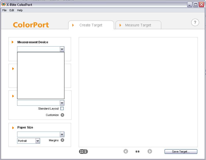Screen dimensions: 206x160
Task: Click the grid view icon below preview
Action: pyautogui.click(x=82, y=152)
